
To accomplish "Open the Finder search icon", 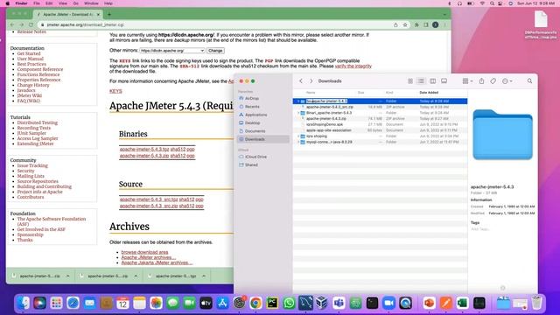I will pyautogui.click(x=529, y=81).
